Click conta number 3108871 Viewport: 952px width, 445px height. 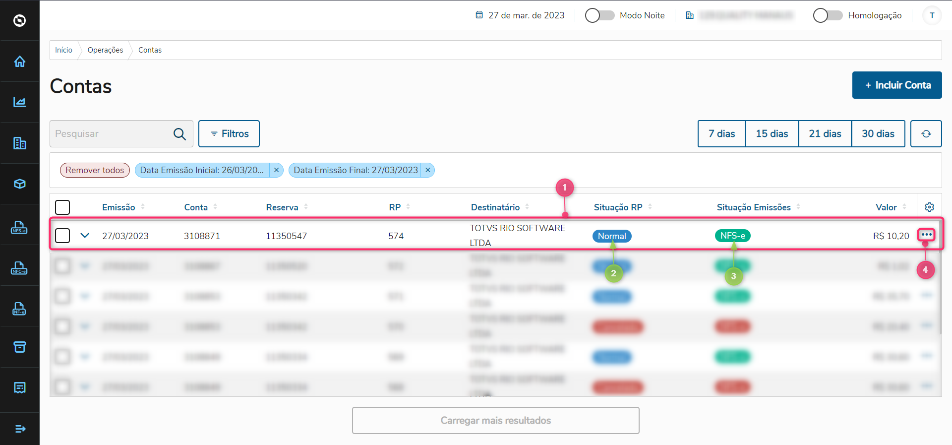point(202,236)
